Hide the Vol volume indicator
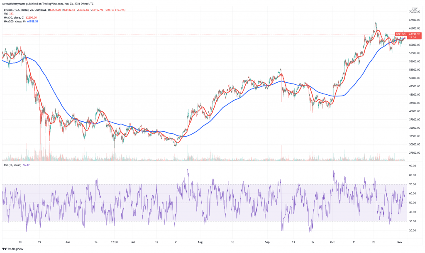Image resolution: width=425 pixels, height=253 pixels. 6,14
